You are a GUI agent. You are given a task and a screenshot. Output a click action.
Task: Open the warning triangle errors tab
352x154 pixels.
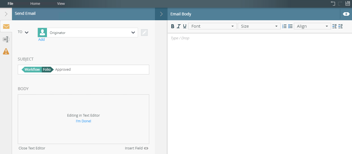click(x=6, y=52)
